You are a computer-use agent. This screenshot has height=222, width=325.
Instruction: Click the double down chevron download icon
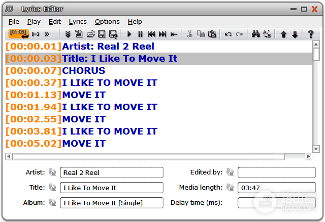(68, 34)
